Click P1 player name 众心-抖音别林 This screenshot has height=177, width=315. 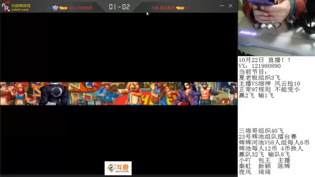[x=81, y=8]
